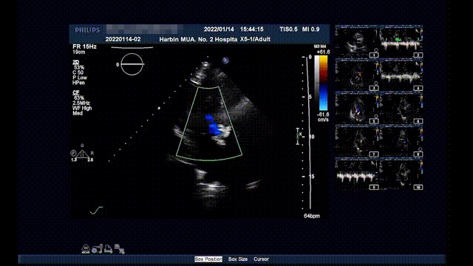Click the 2.5MHz color frequency value
Screen dimensions: 473x266
pyautogui.click(x=81, y=103)
